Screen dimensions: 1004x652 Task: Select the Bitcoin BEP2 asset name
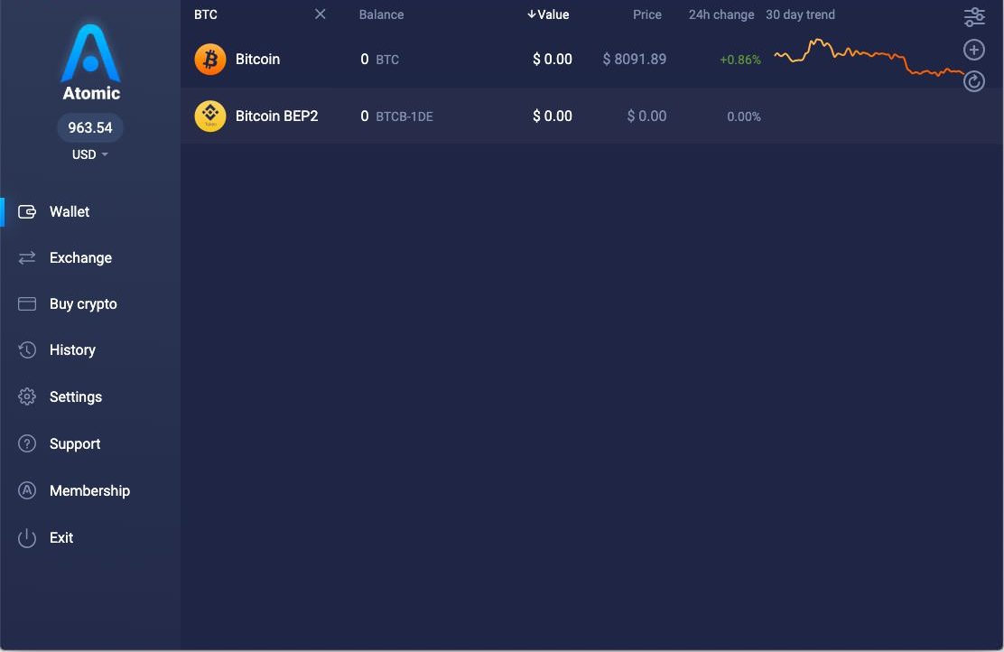pyautogui.click(x=276, y=116)
